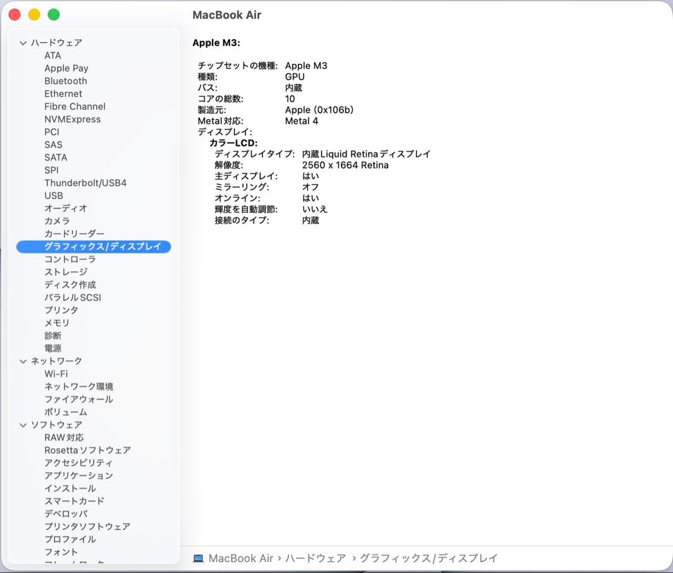The image size is (673, 573).
Task: Open Thunderbolt/USB4 hardware entry
Action: pyautogui.click(x=85, y=183)
